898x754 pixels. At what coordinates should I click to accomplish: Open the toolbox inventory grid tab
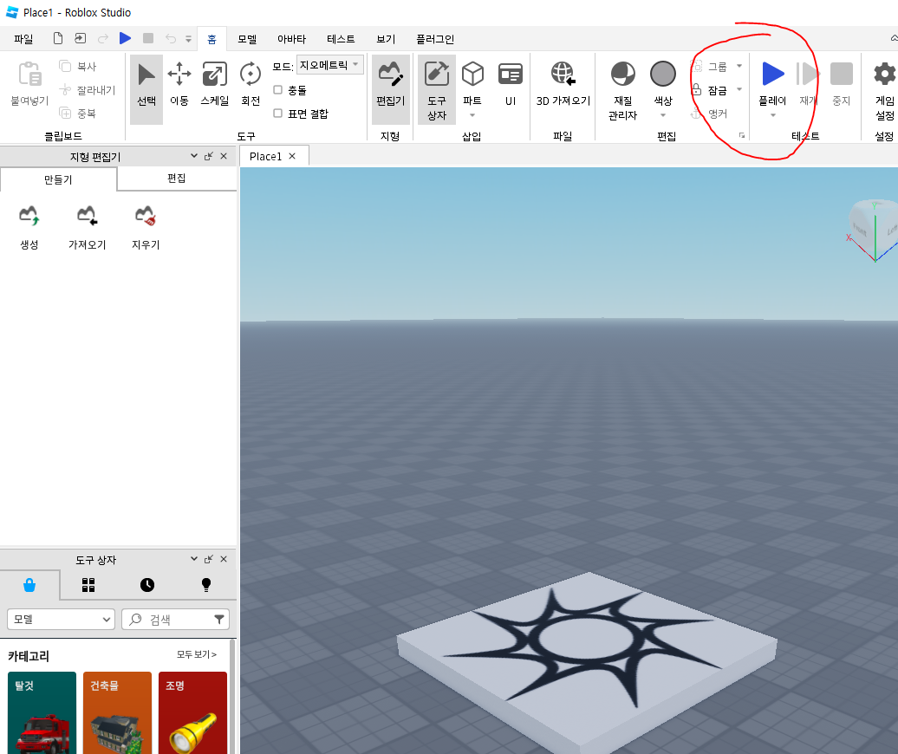88,585
